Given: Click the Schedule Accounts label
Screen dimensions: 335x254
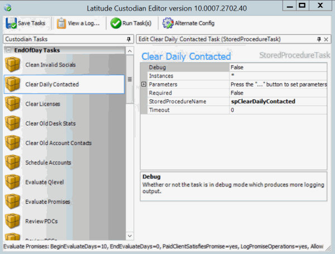Looking at the screenshot, I should pyautogui.click(x=48, y=162).
